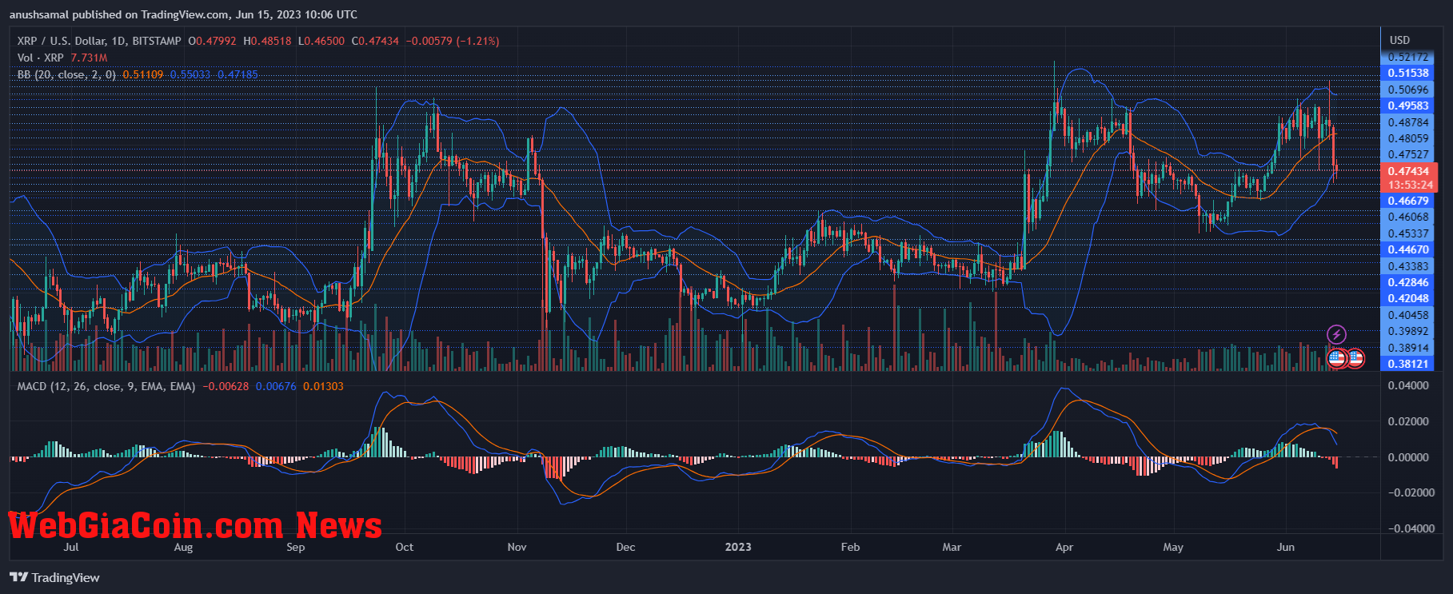Click the 0.51538 price level label
Viewport: 1453px width, 594px height.
point(1407,73)
